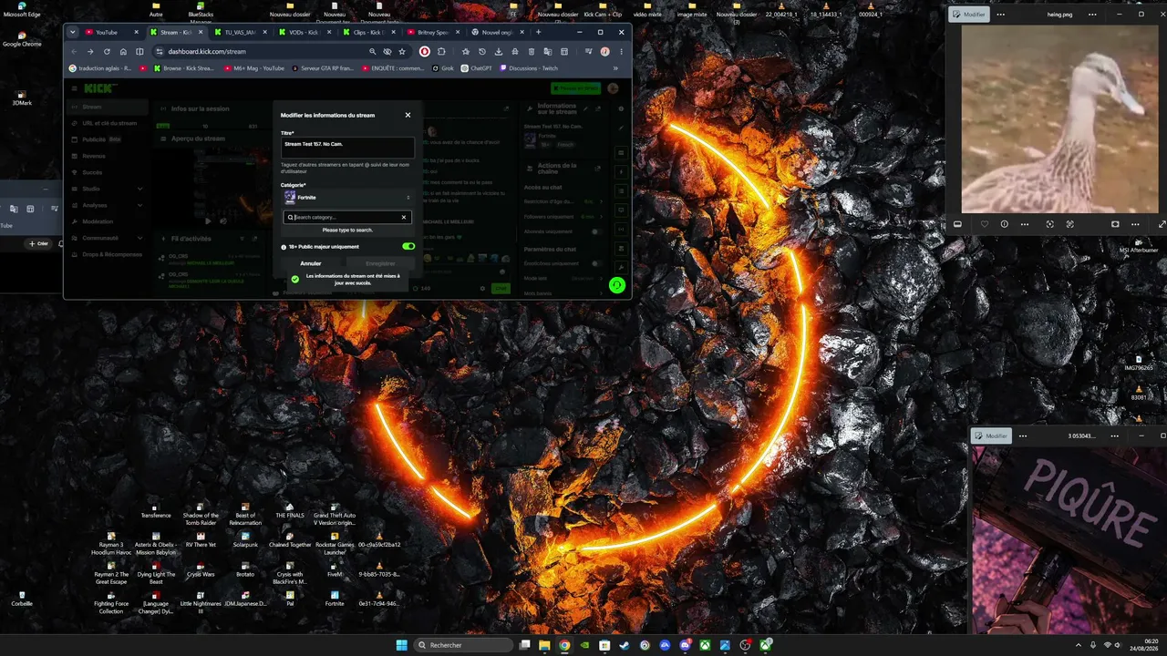
Task: Toggle 18+ Public majeur uniquement switch
Action: tap(408, 246)
